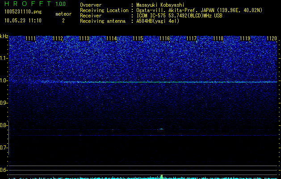Click time marker 1115
This screenshot has height=179, width=281.
pos(138,38)
